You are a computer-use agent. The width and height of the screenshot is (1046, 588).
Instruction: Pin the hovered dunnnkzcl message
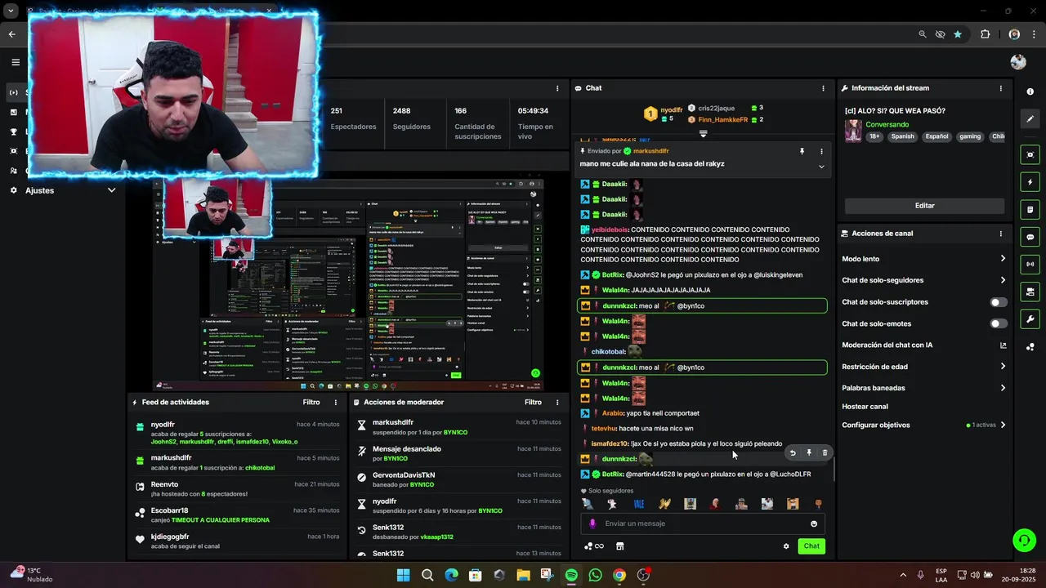[809, 452]
